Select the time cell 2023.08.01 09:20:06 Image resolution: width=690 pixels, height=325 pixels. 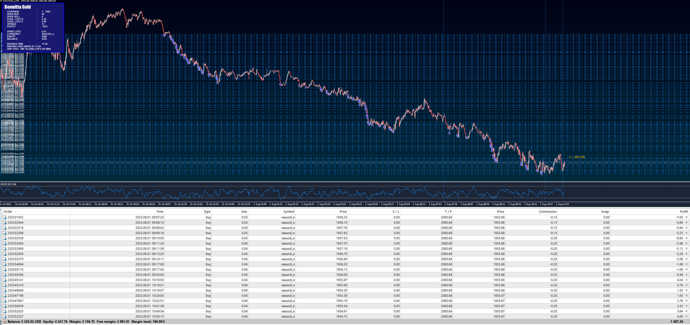(149, 275)
